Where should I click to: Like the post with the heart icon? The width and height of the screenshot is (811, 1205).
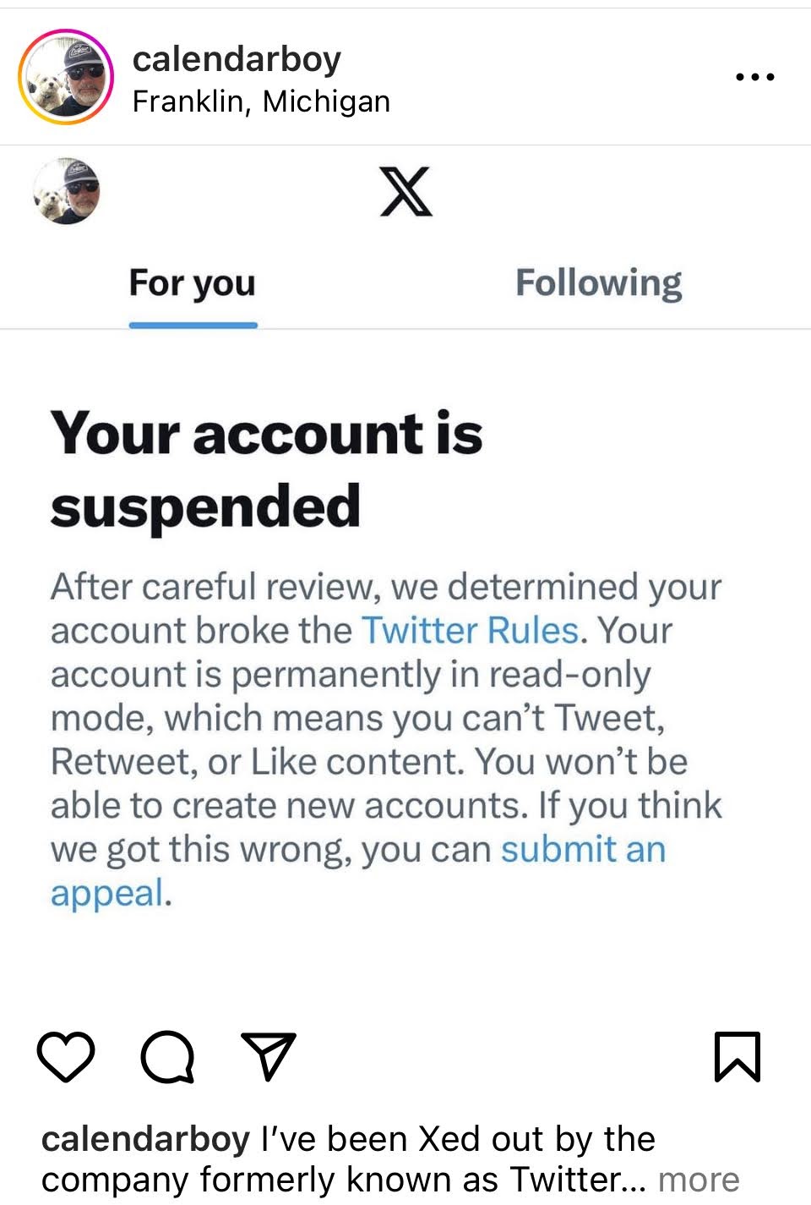[x=66, y=1056]
